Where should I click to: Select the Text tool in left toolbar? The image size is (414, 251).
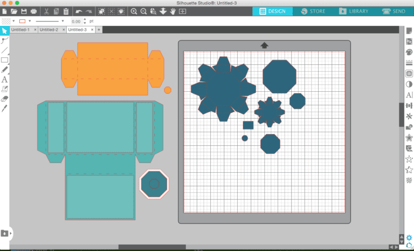click(5, 79)
